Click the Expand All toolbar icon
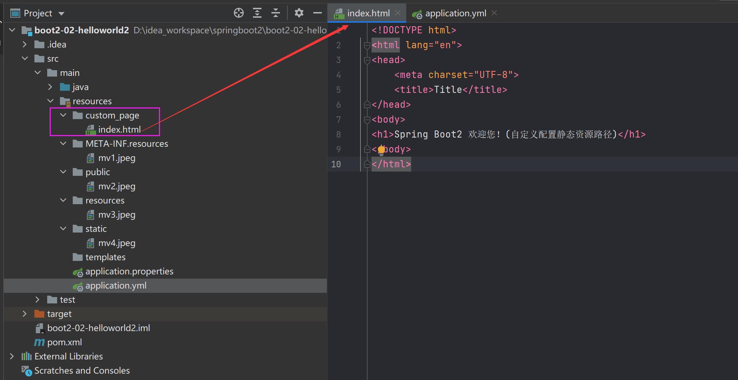The width and height of the screenshot is (738, 380). (x=257, y=13)
